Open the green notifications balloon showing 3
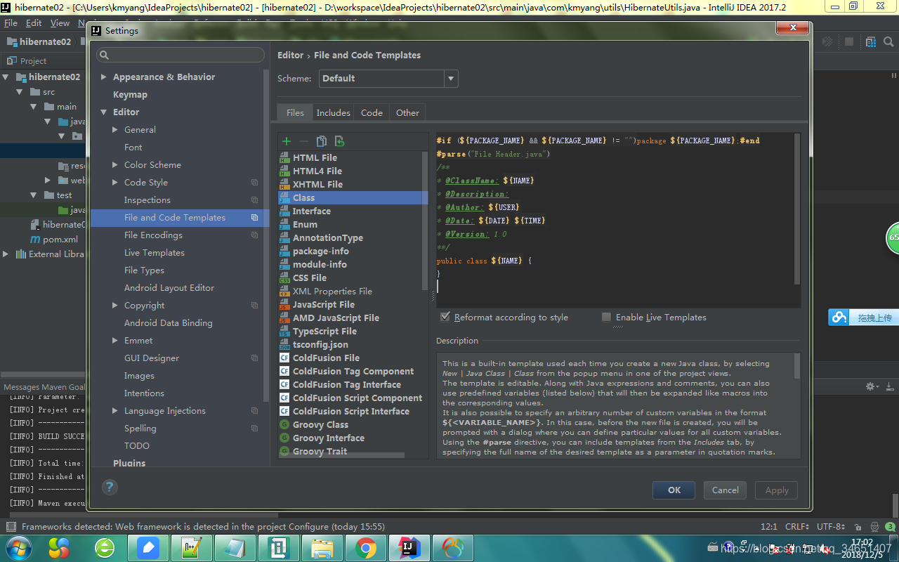Viewport: 899px width, 562px height. pos(891,527)
